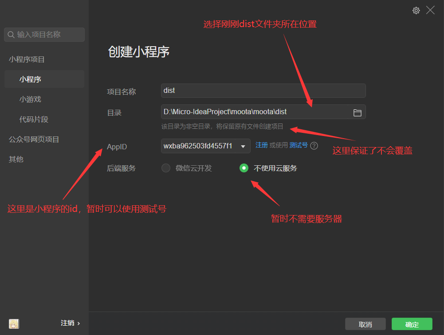
Task: Enable 微信云开发 backend service
Action: tap(165, 168)
